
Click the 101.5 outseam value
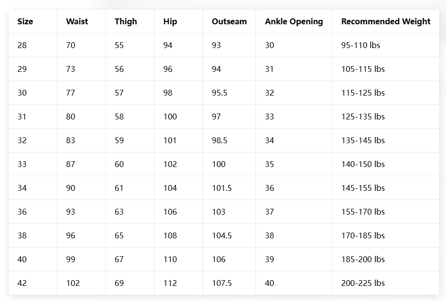point(222,188)
